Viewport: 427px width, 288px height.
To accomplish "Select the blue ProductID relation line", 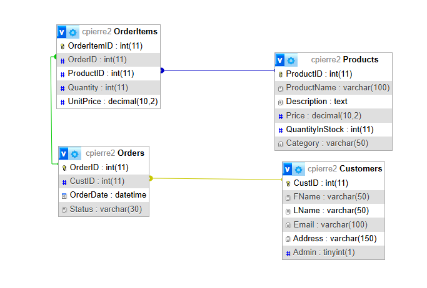I will pos(218,70).
